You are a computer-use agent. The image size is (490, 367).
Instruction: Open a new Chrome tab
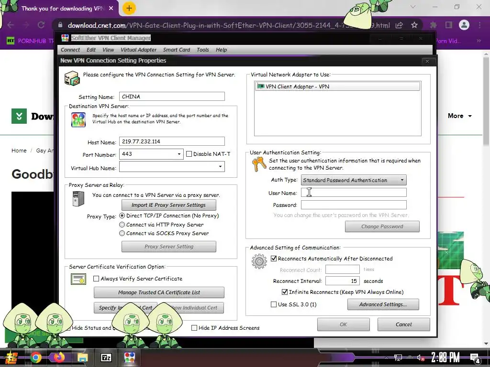pos(129,8)
